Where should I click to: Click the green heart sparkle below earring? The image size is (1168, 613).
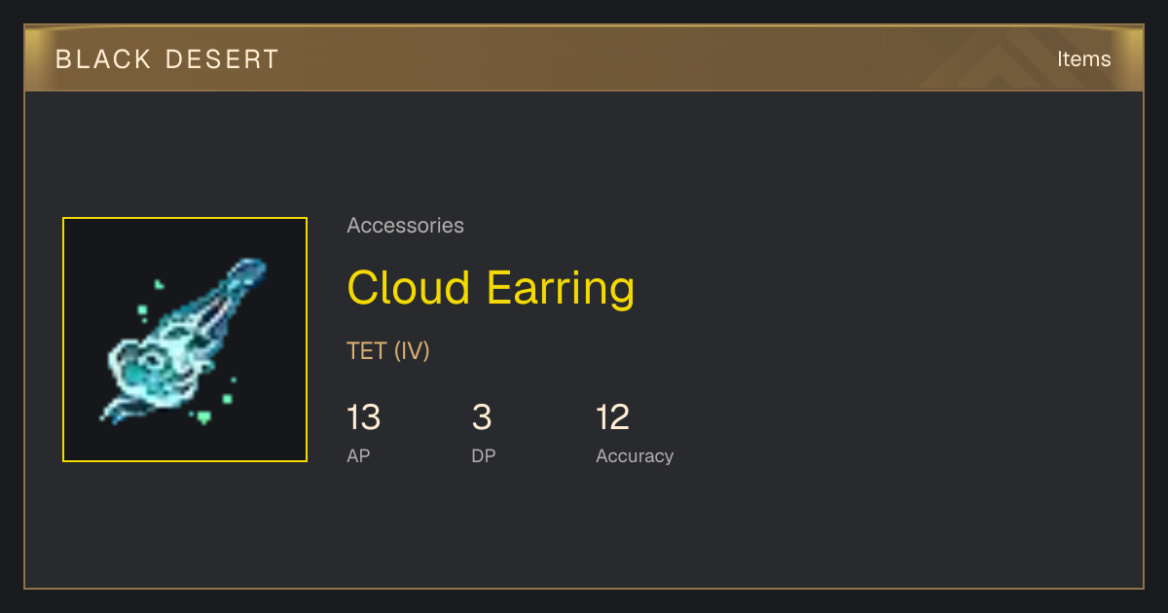(203, 417)
